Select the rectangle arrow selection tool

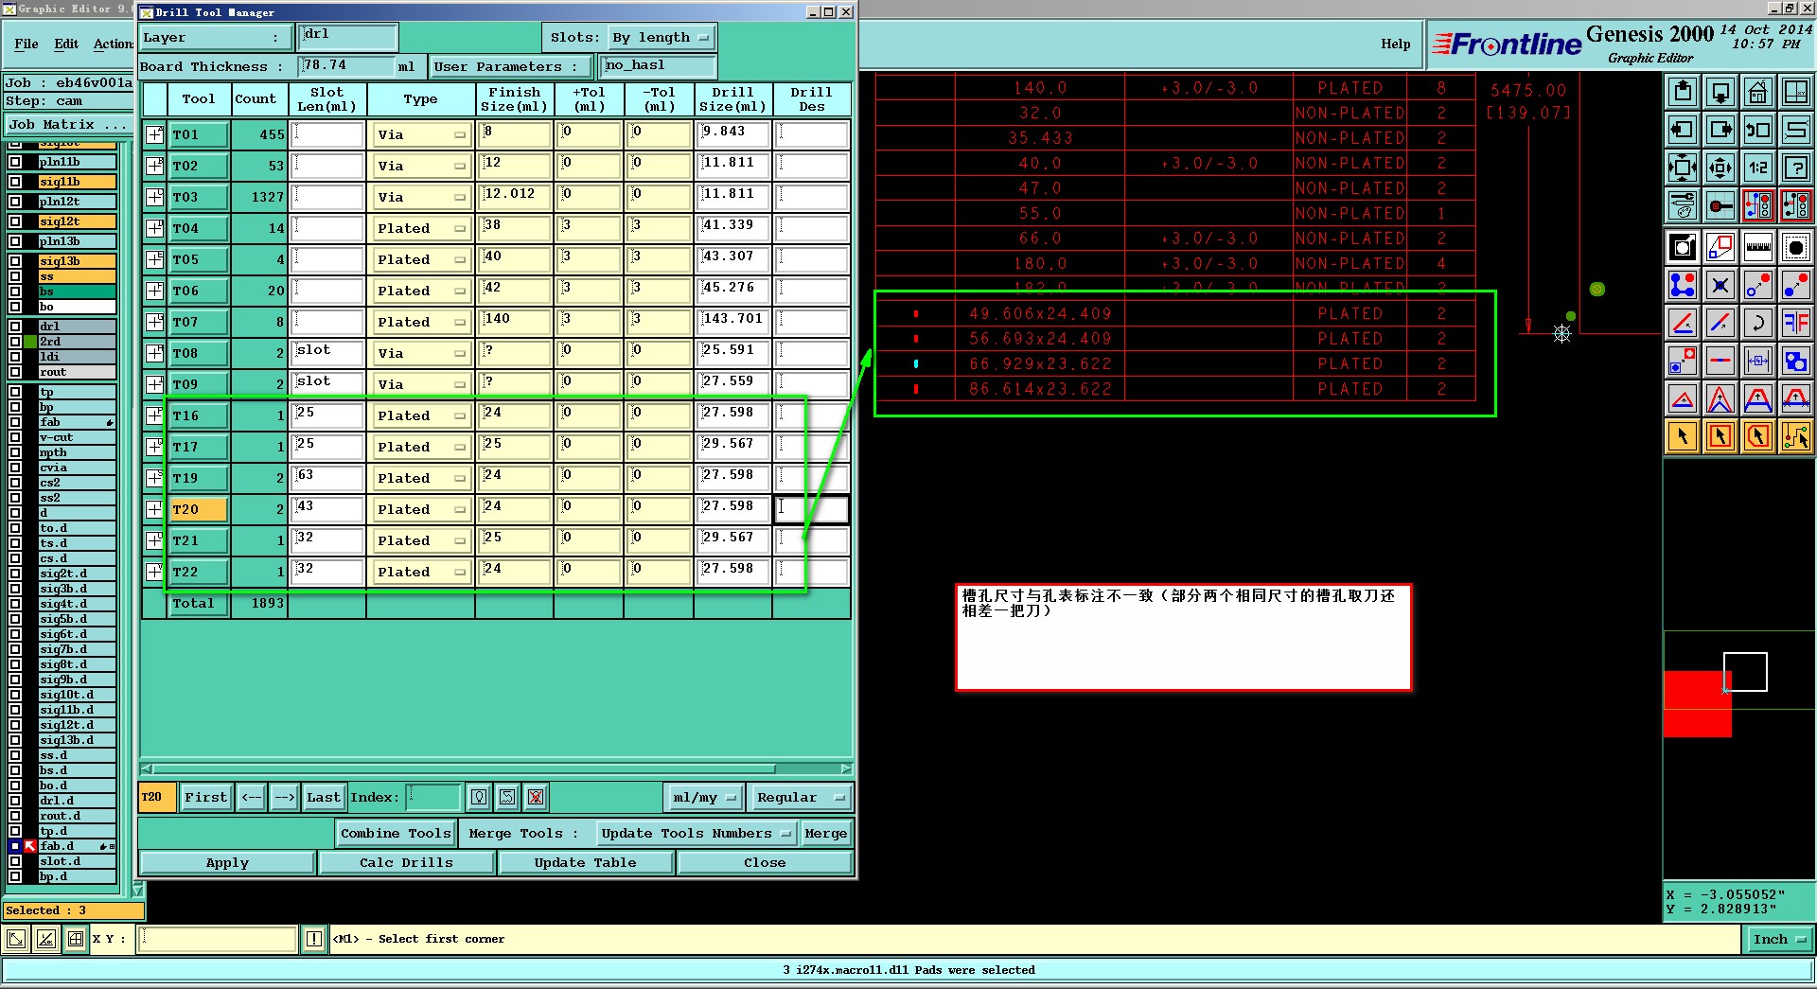(x=1720, y=436)
